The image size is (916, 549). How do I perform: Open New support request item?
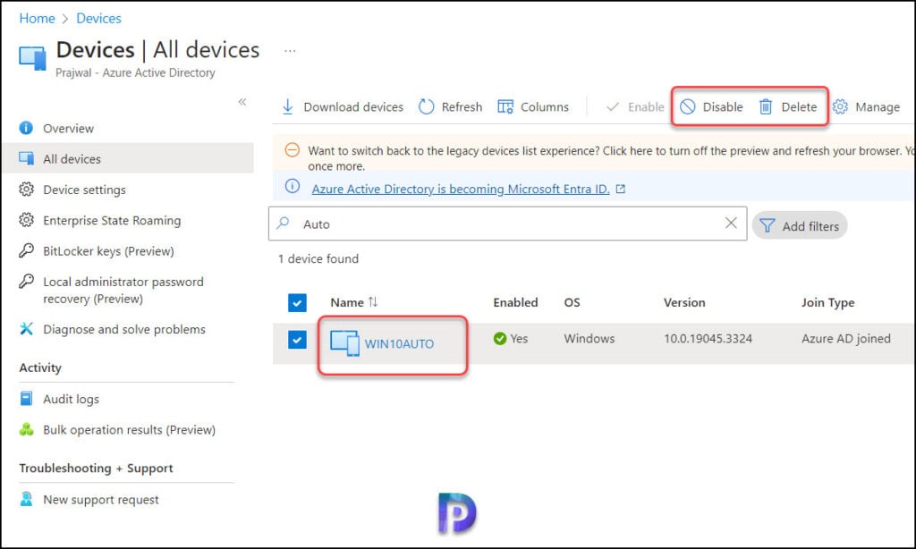tap(100, 500)
